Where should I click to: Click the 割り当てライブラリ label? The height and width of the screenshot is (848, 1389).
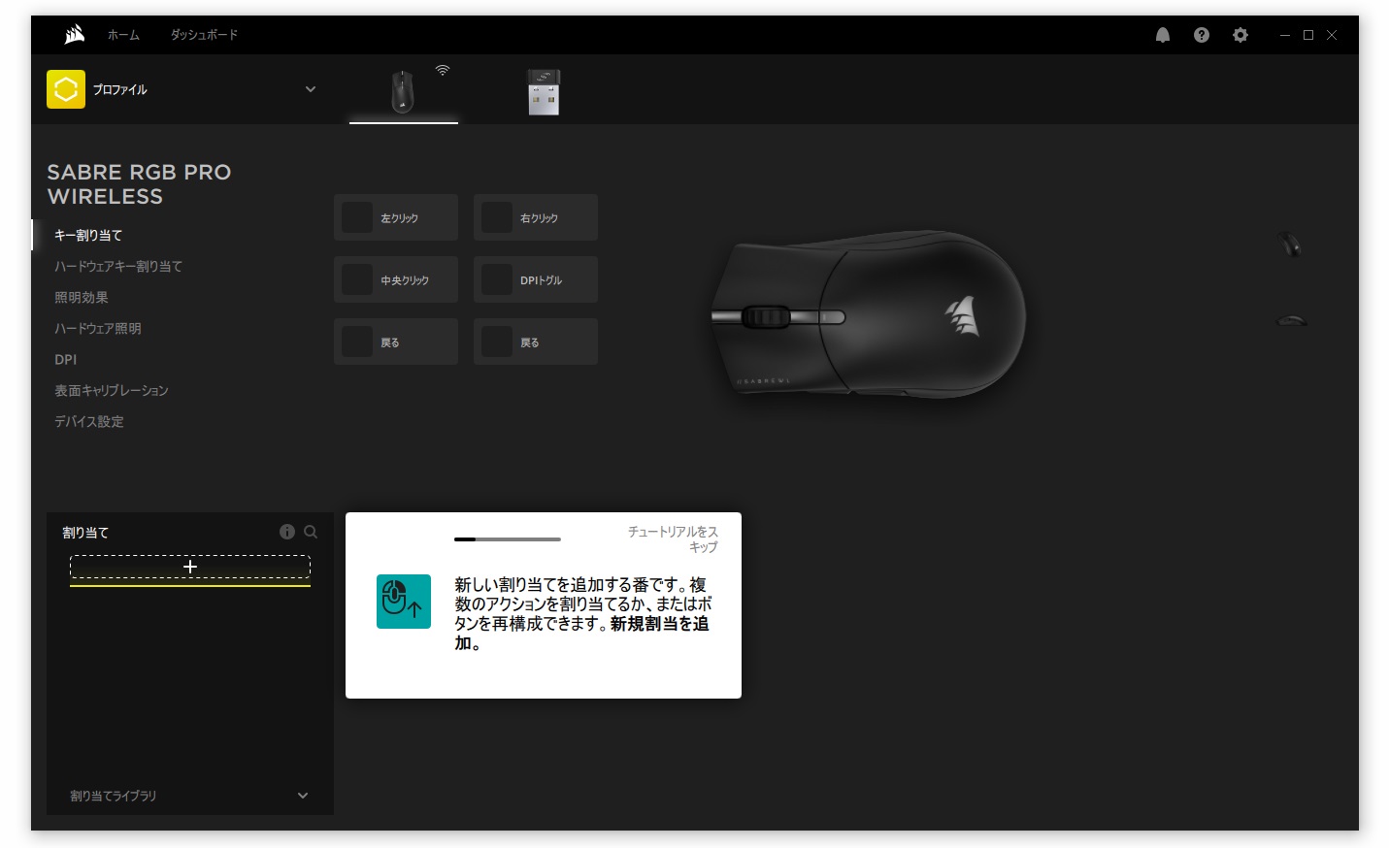(113, 796)
